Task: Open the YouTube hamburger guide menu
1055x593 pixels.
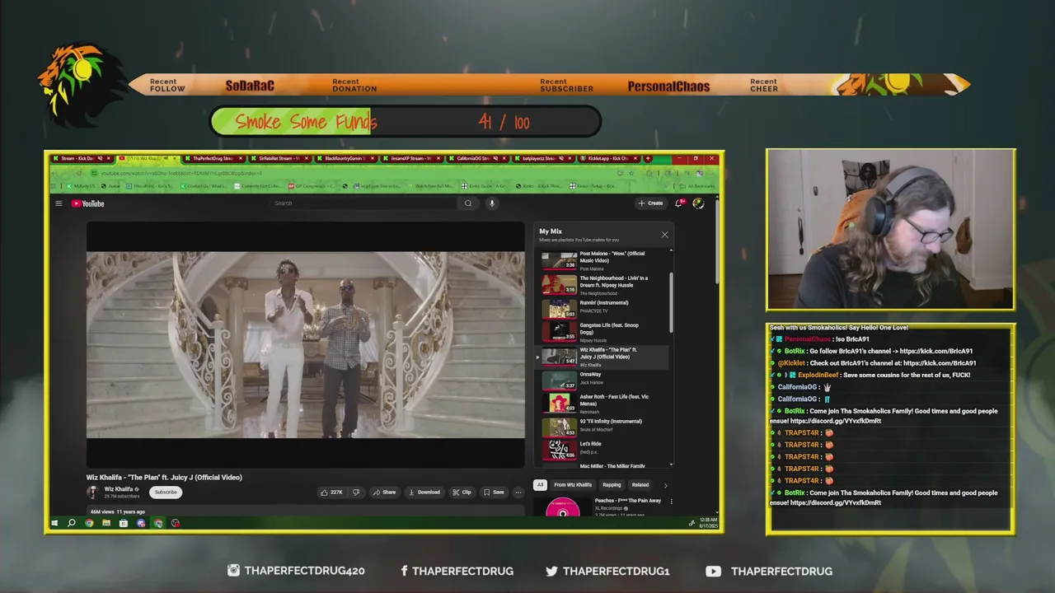Action: click(x=59, y=203)
